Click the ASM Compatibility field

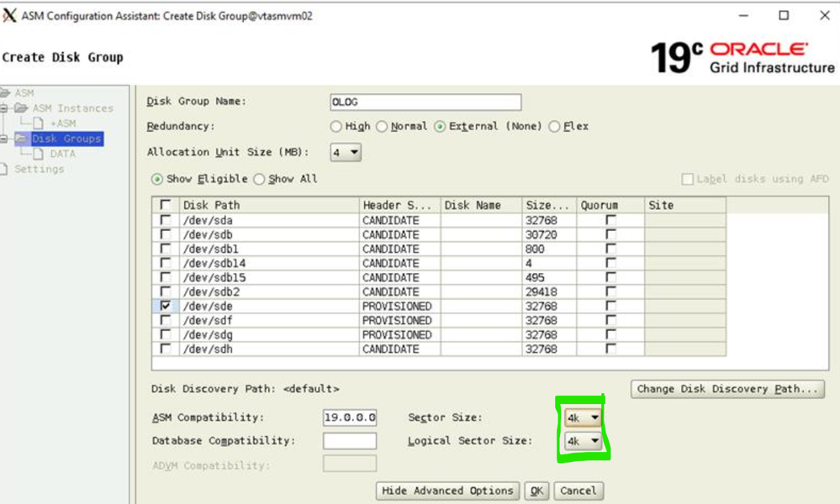pos(350,417)
